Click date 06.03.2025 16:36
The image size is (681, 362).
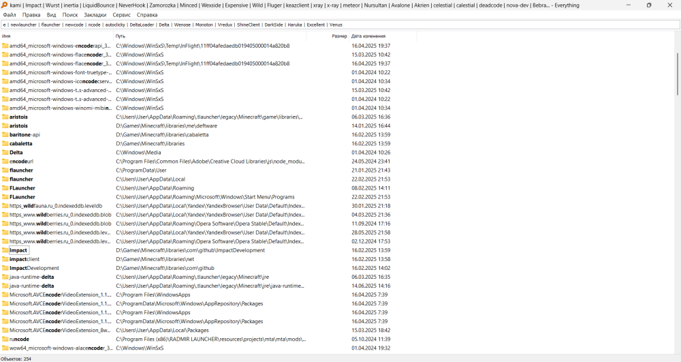pyautogui.click(x=371, y=117)
